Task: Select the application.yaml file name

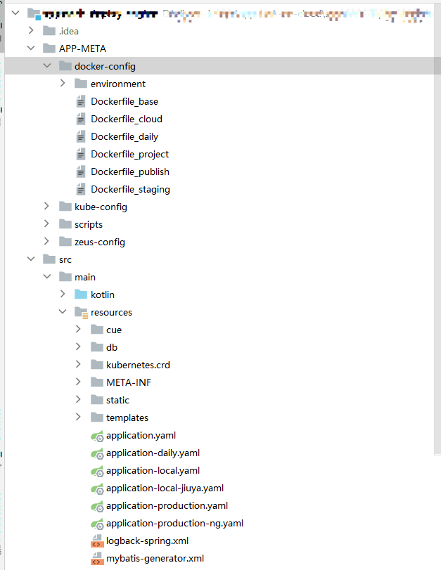Action: [141, 436]
